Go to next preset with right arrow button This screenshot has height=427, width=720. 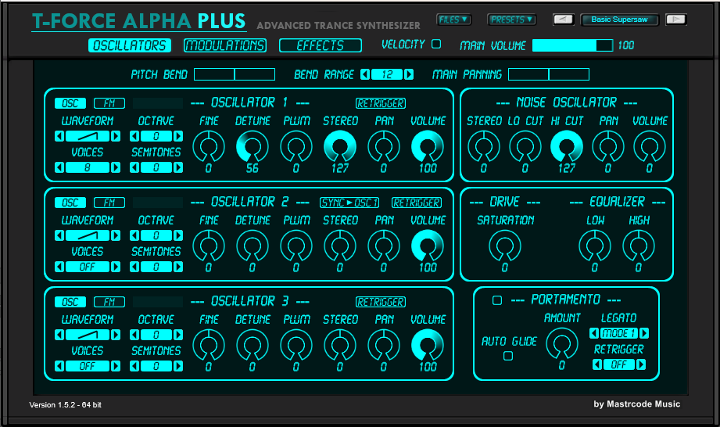coord(676,20)
